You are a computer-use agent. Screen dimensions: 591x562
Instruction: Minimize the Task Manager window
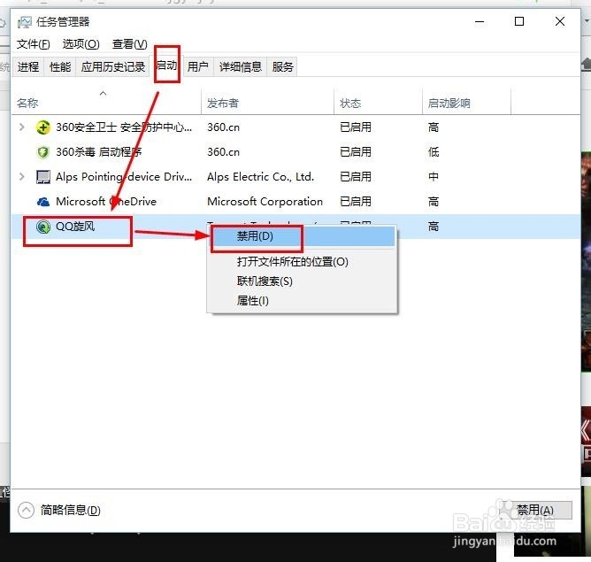pyautogui.click(x=480, y=21)
